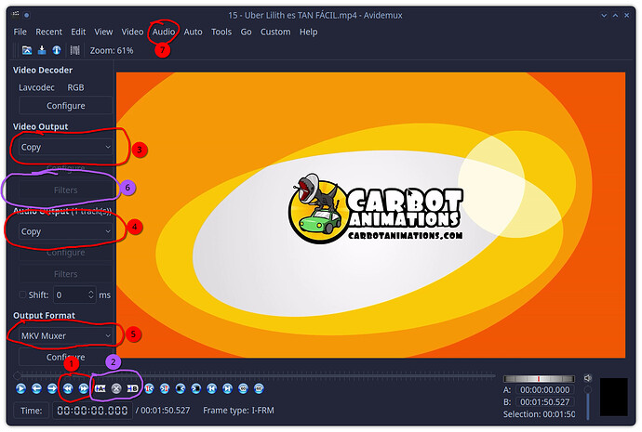Click the jog shuttle bar with red mark

539,378
